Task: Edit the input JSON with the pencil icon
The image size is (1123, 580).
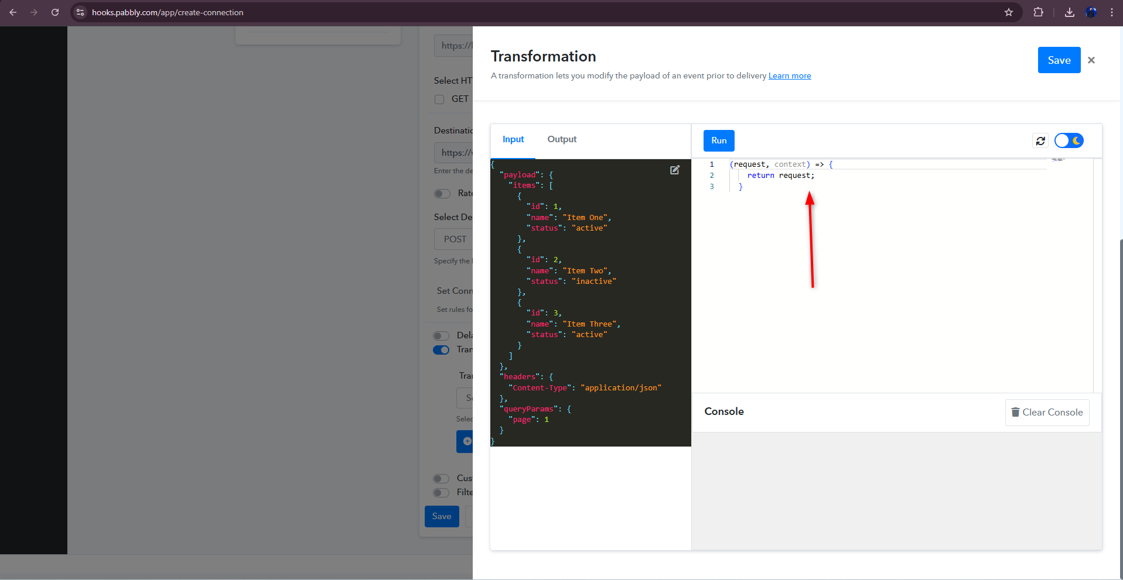Action: coord(675,170)
